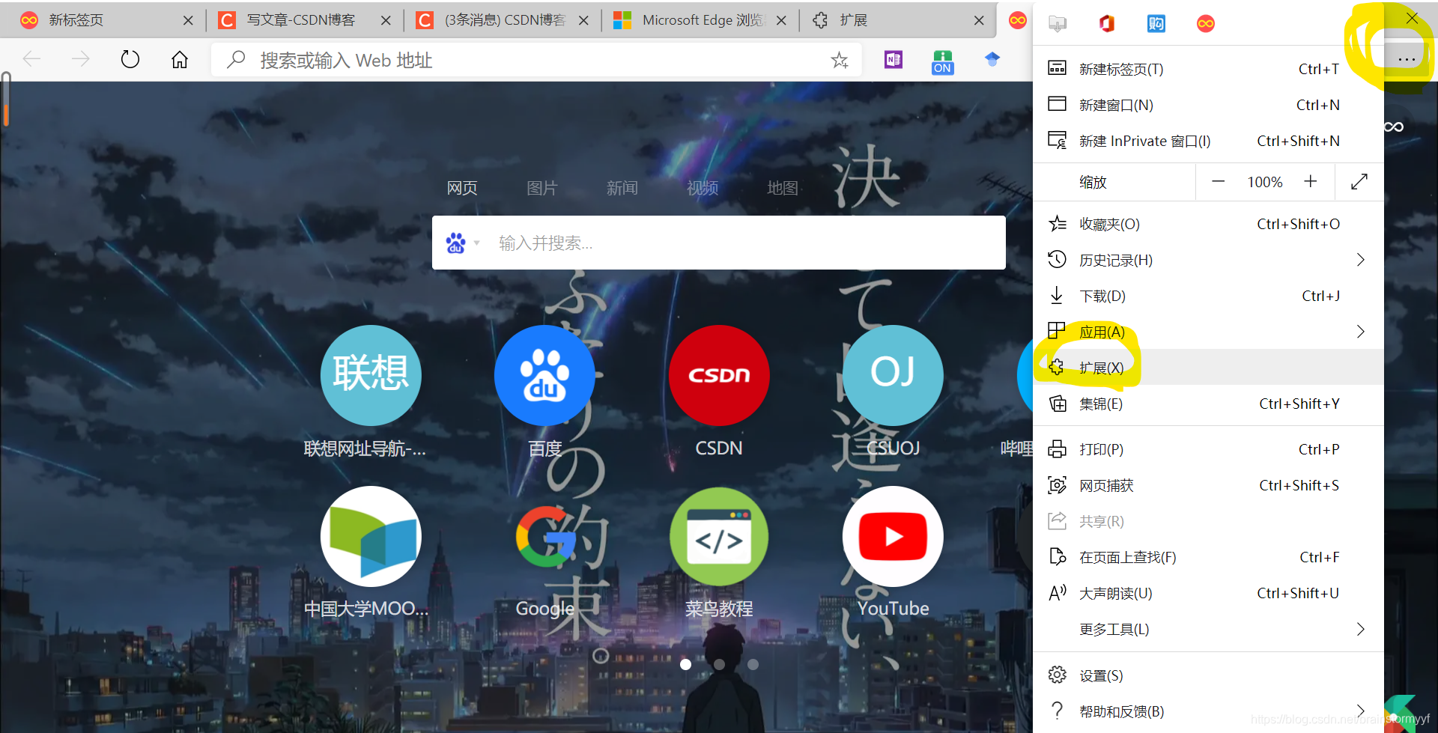Select 打印(P) from menu
1438x733 pixels.
click(1208, 449)
